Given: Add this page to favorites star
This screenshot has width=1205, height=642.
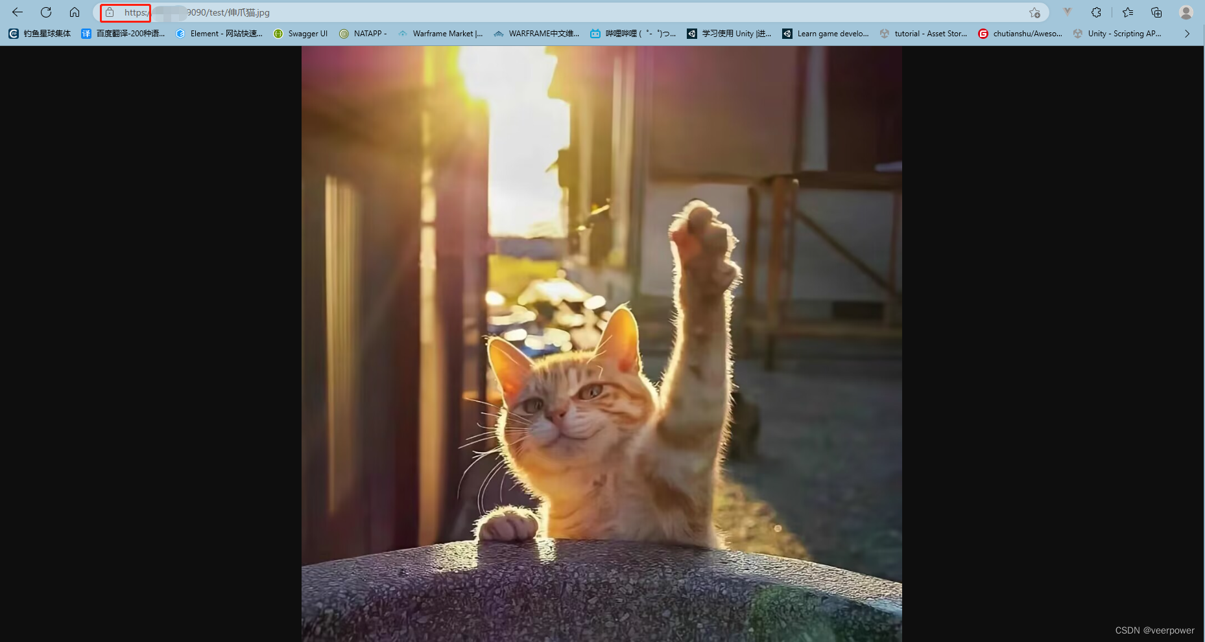Looking at the screenshot, I should (x=1034, y=12).
